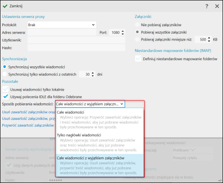Close the settings dialog with X

click(217, 6)
